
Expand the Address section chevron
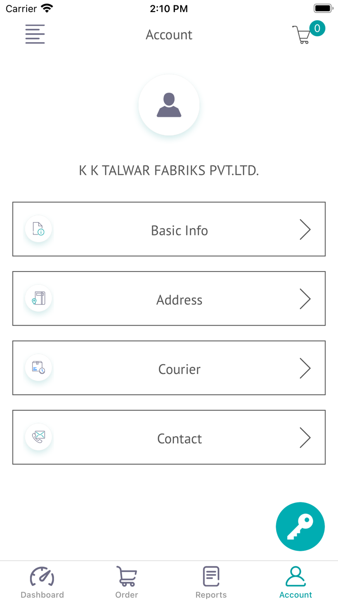[305, 299]
